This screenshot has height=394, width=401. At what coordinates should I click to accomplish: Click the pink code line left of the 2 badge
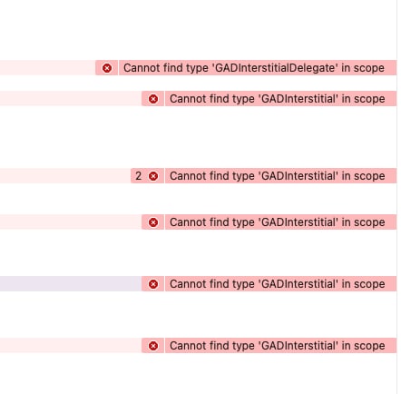65,176
